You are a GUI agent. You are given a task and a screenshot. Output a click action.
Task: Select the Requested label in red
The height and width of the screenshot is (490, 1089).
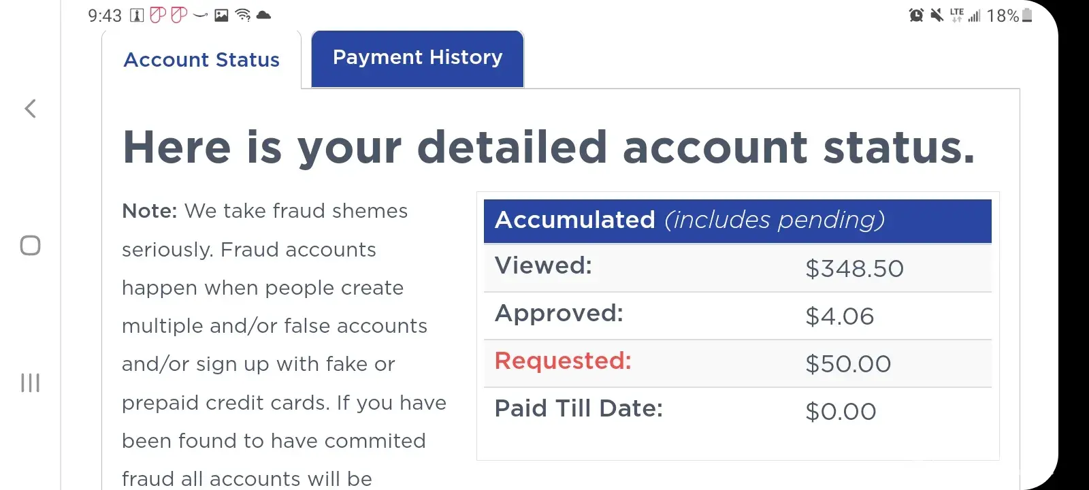pos(563,361)
